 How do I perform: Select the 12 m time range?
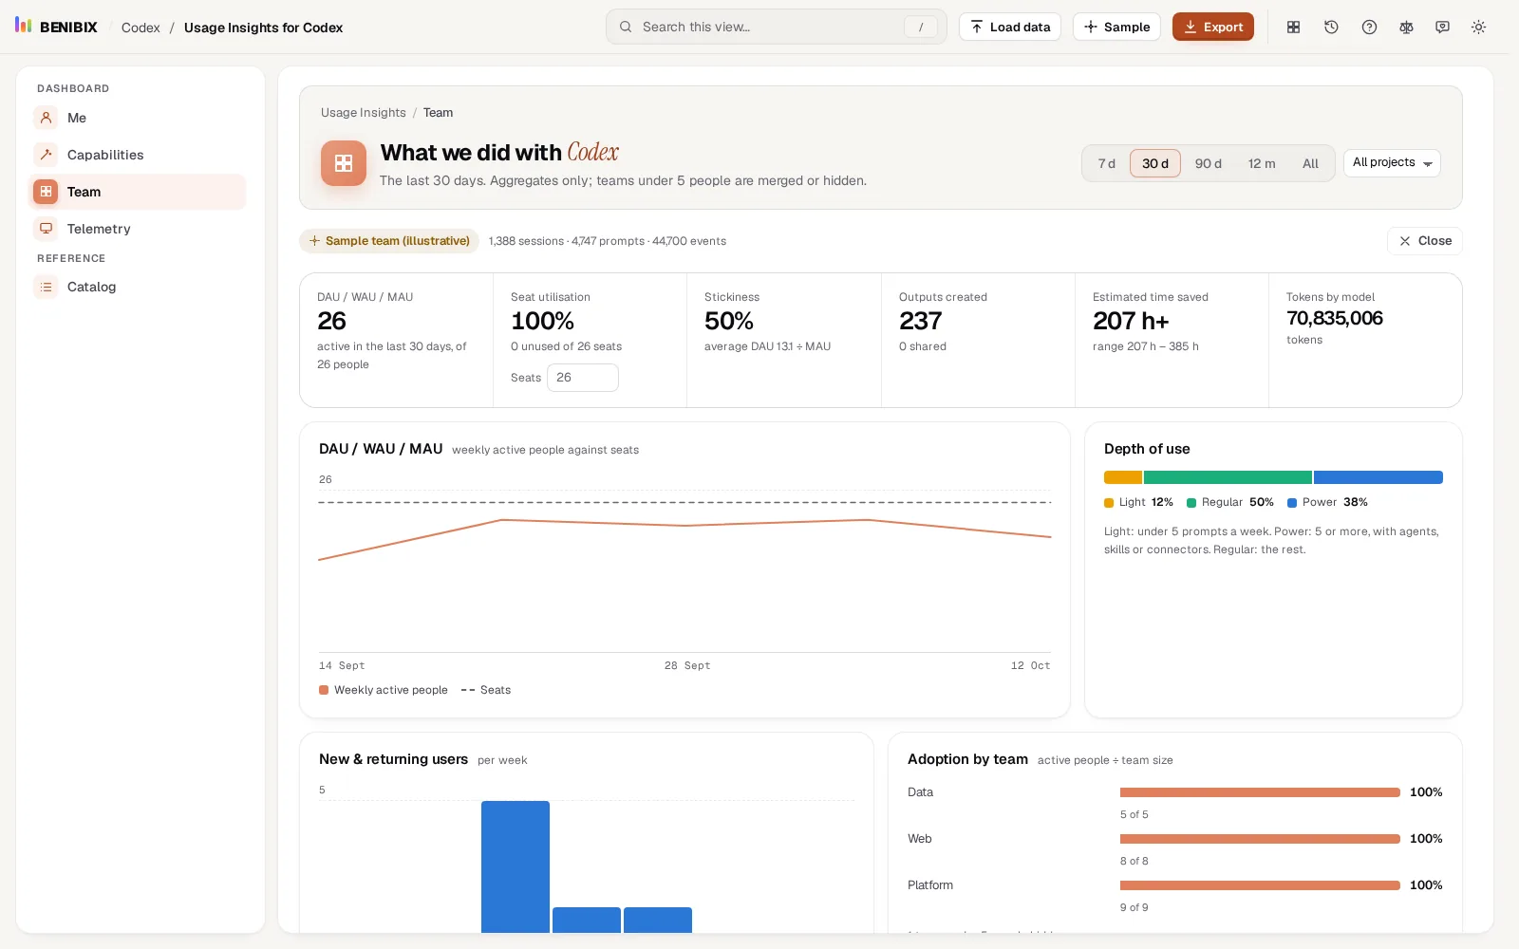1262,163
